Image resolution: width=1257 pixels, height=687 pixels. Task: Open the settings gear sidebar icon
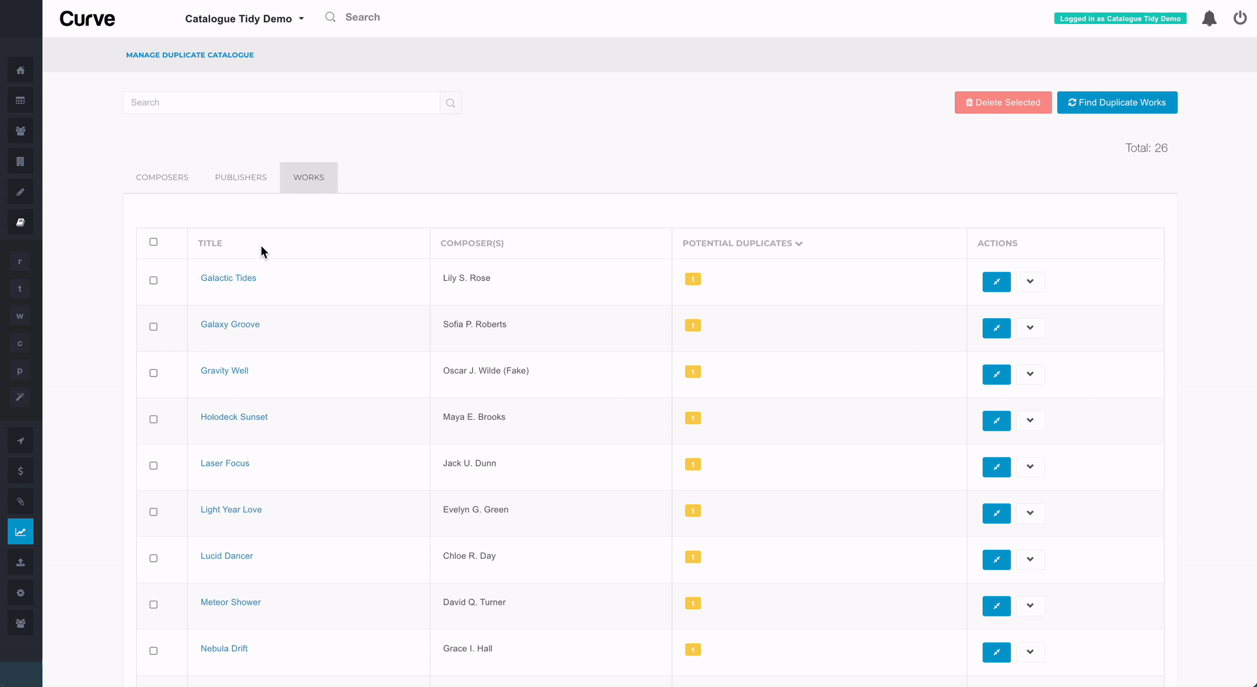pos(20,593)
